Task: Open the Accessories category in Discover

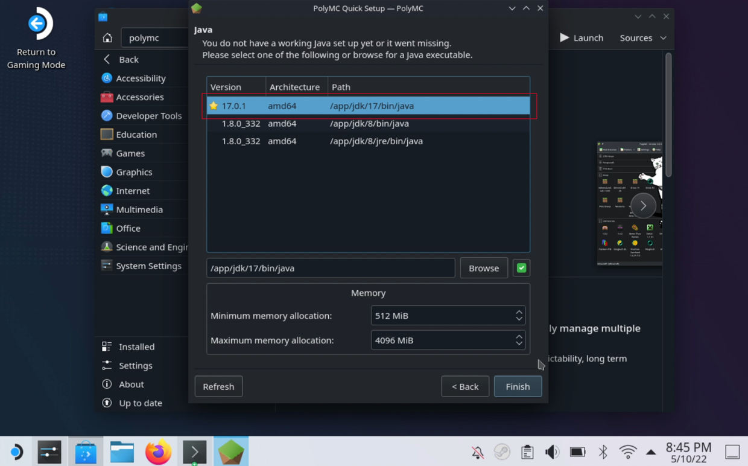Action: click(x=139, y=97)
